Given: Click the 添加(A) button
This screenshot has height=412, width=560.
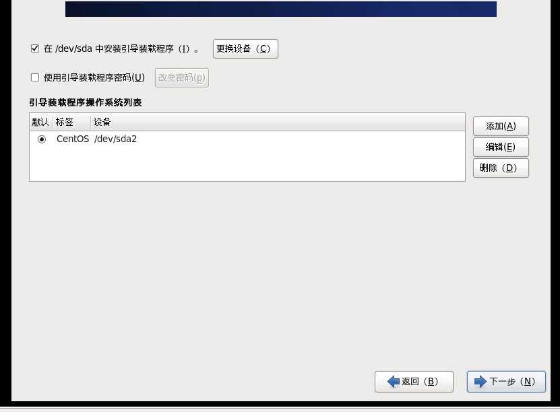Looking at the screenshot, I should [x=501, y=126].
